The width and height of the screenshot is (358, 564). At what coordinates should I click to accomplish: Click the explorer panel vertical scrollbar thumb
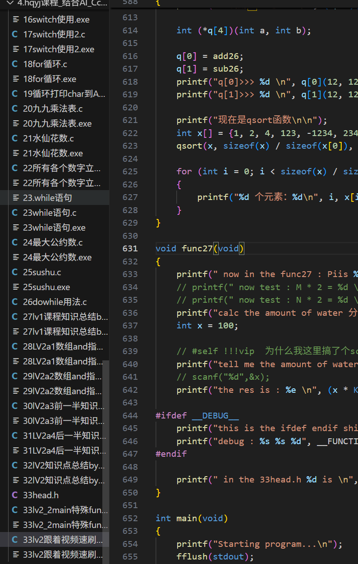coord(106,462)
